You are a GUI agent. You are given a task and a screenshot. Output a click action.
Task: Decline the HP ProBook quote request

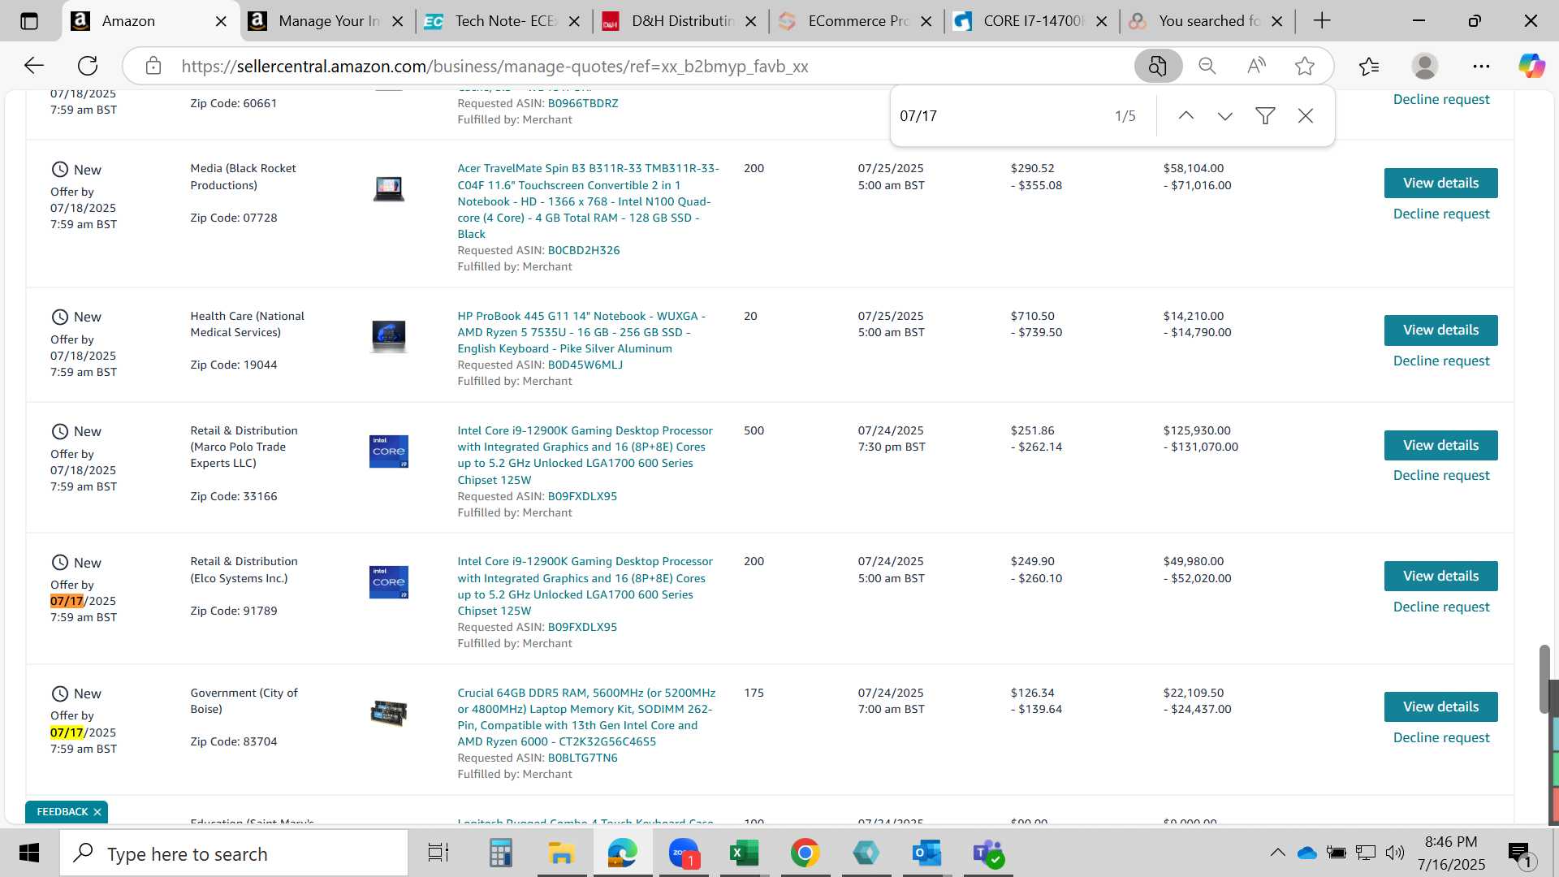(x=1441, y=361)
